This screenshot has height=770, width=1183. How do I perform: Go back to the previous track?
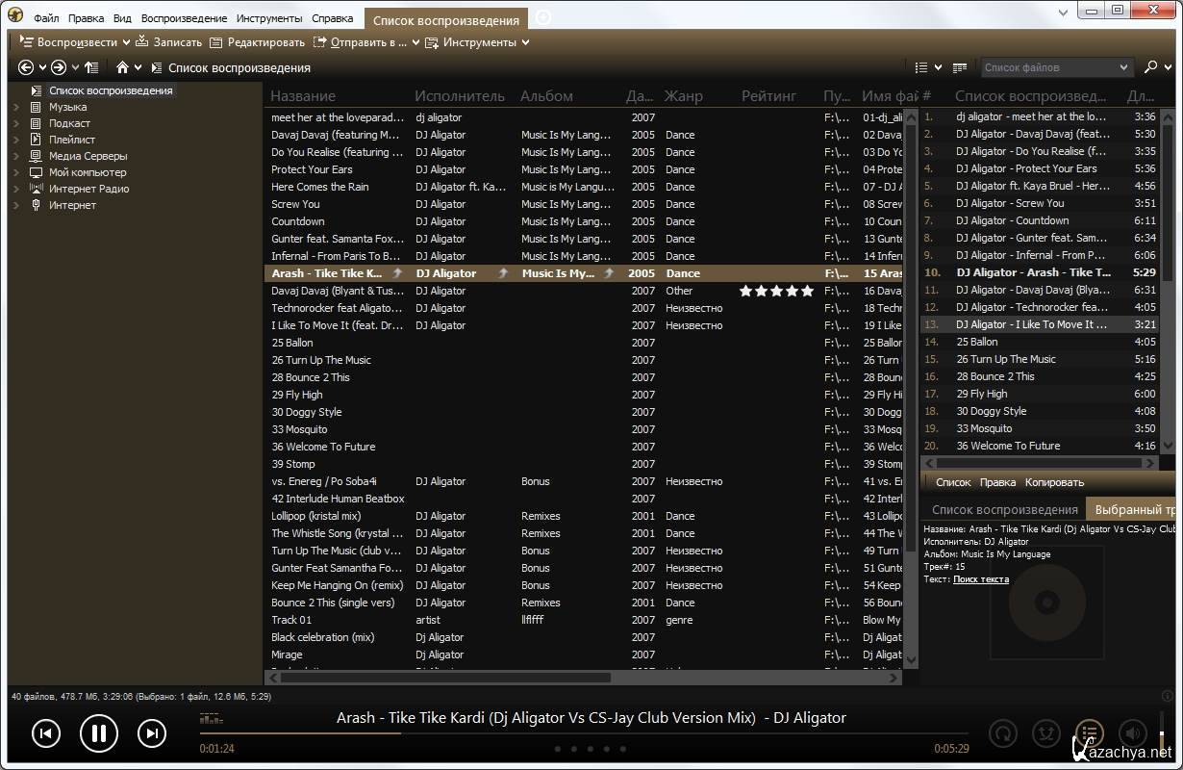coord(45,733)
